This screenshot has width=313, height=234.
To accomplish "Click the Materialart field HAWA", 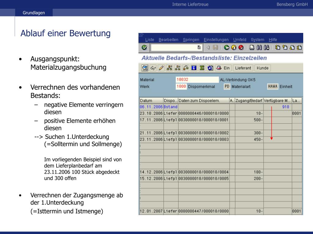I will [273, 87].
